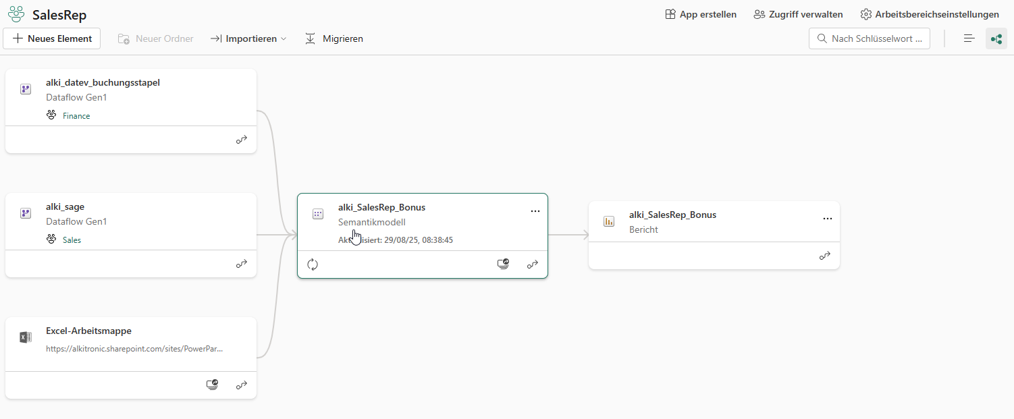Click alki_datev_buchungsstapel dataflow icon
Screen dimensions: 1014x419
[x=26, y=89]
